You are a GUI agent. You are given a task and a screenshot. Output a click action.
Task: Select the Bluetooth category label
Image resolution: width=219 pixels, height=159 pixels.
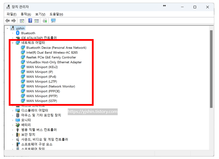point(28,33)
